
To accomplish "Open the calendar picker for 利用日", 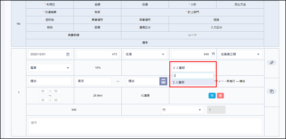I will 68,54.
